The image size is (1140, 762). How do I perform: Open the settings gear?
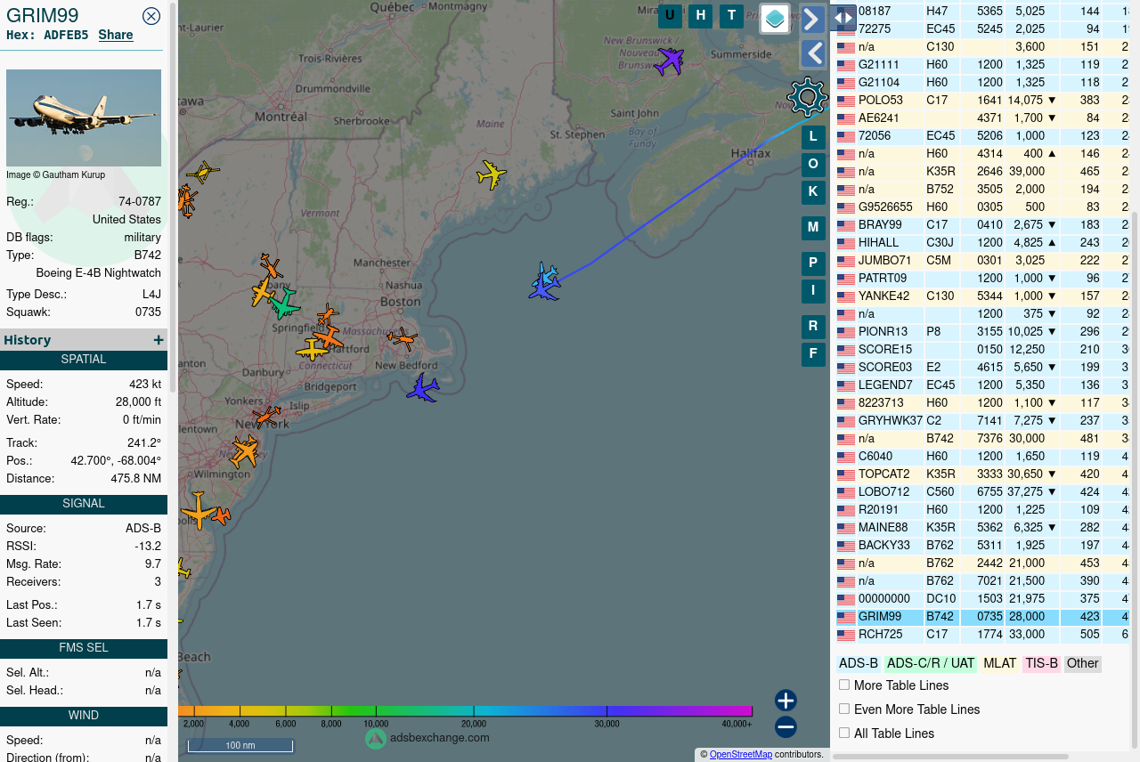[808, 97]
